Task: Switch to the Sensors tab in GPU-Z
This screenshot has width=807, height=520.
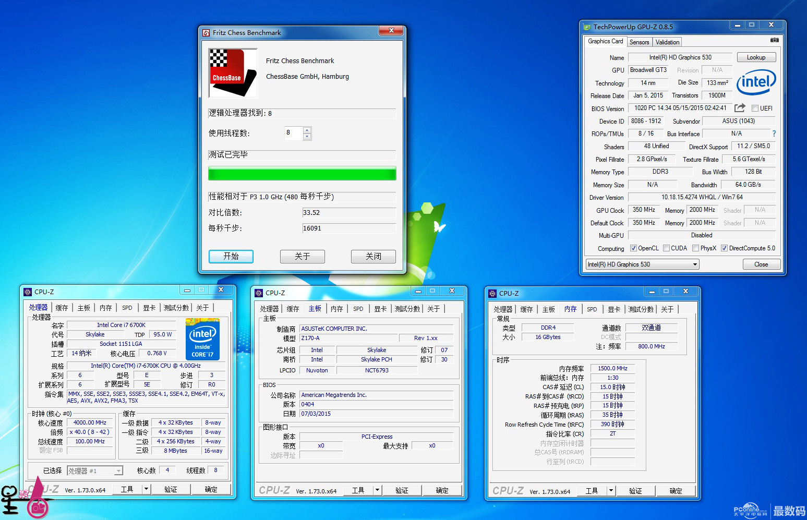Action: click(x=639, y=42)
